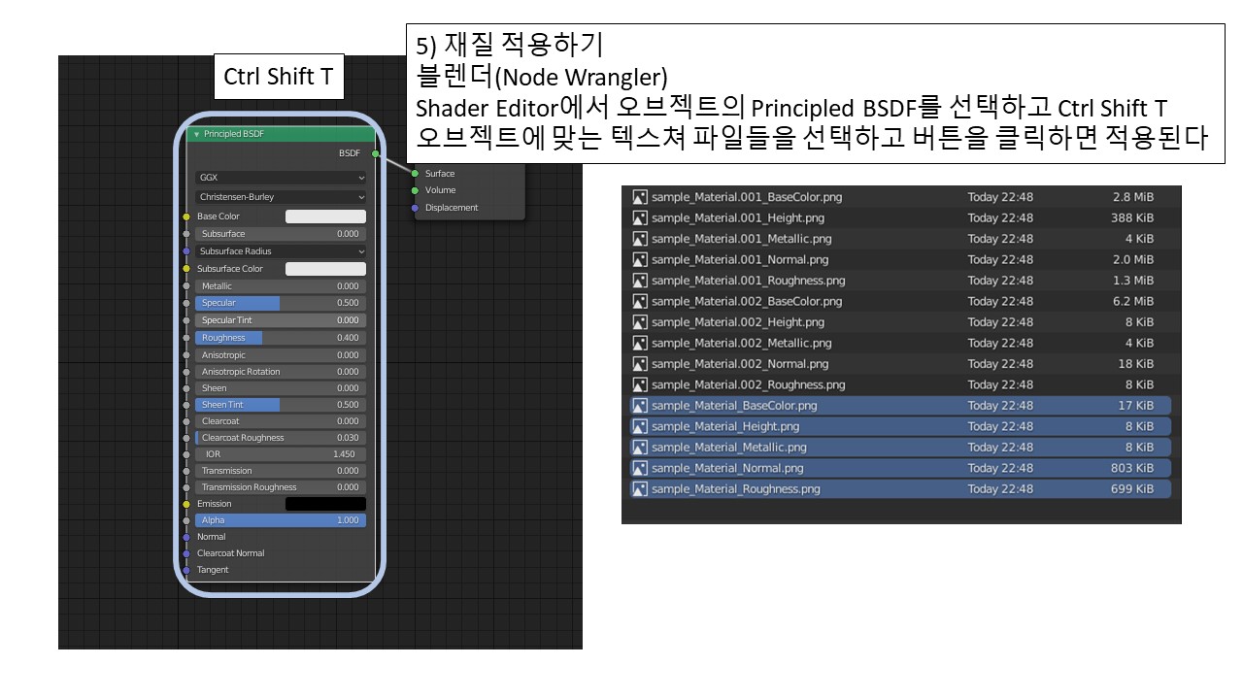Click image icon of sample_Material.002_BaseColor.png
The height and width of the screenshot is (699, 1243).
click(x=640, y=301)
